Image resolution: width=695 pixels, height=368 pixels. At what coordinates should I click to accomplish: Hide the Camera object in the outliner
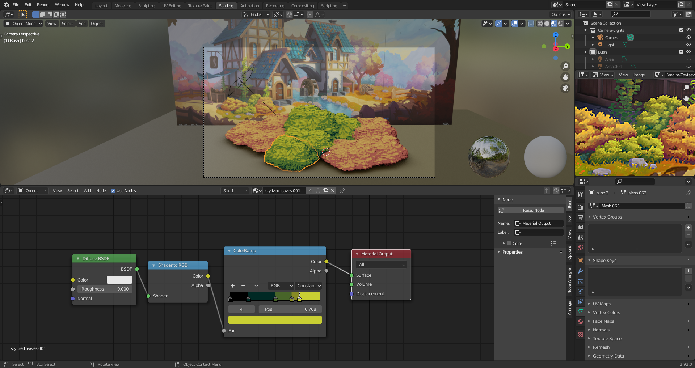pyautogui.click(x=688, y=38)
